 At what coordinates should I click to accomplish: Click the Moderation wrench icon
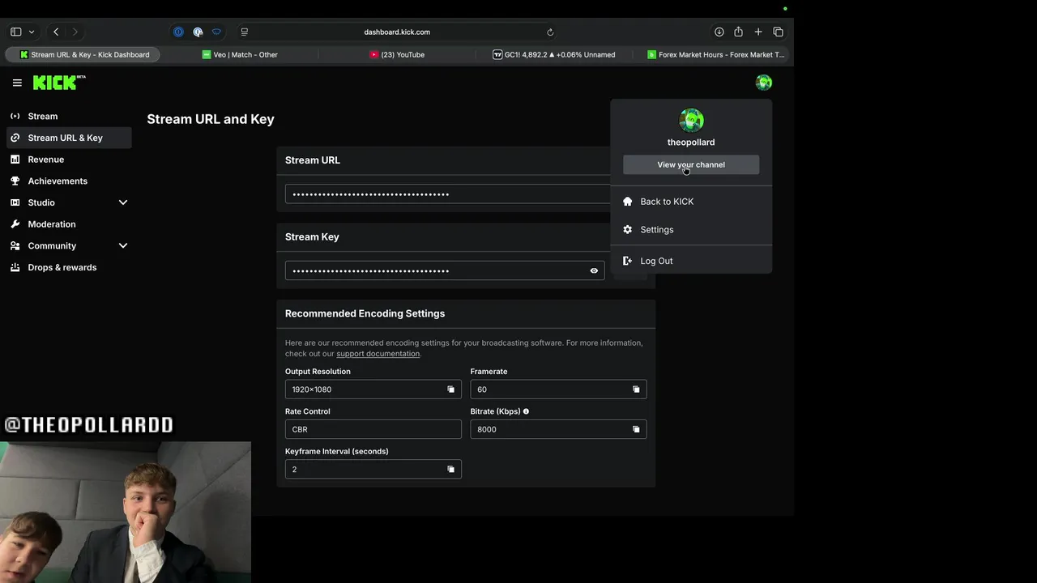coord(15,224)
